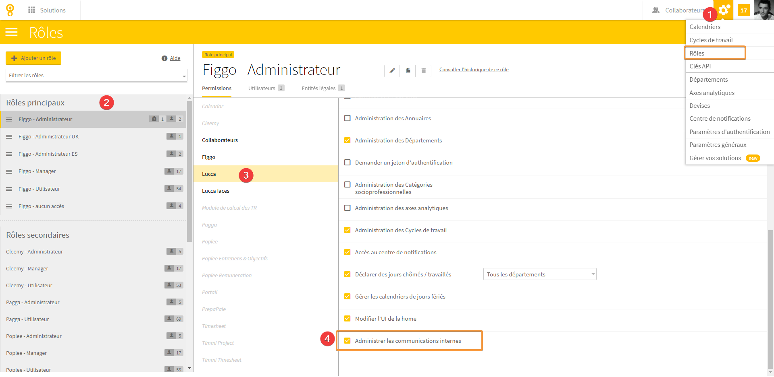Switch to the Utilisateurs tab
774x377 pixels.
click(x=266, y=89)
